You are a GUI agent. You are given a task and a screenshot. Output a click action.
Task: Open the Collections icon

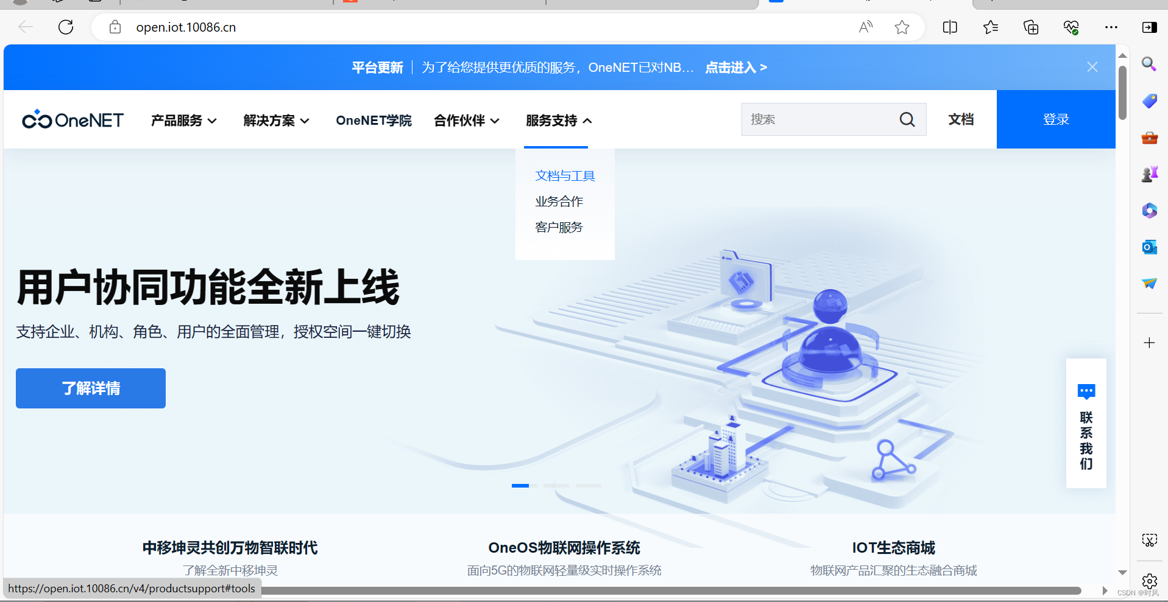(x=1031, y=27)
